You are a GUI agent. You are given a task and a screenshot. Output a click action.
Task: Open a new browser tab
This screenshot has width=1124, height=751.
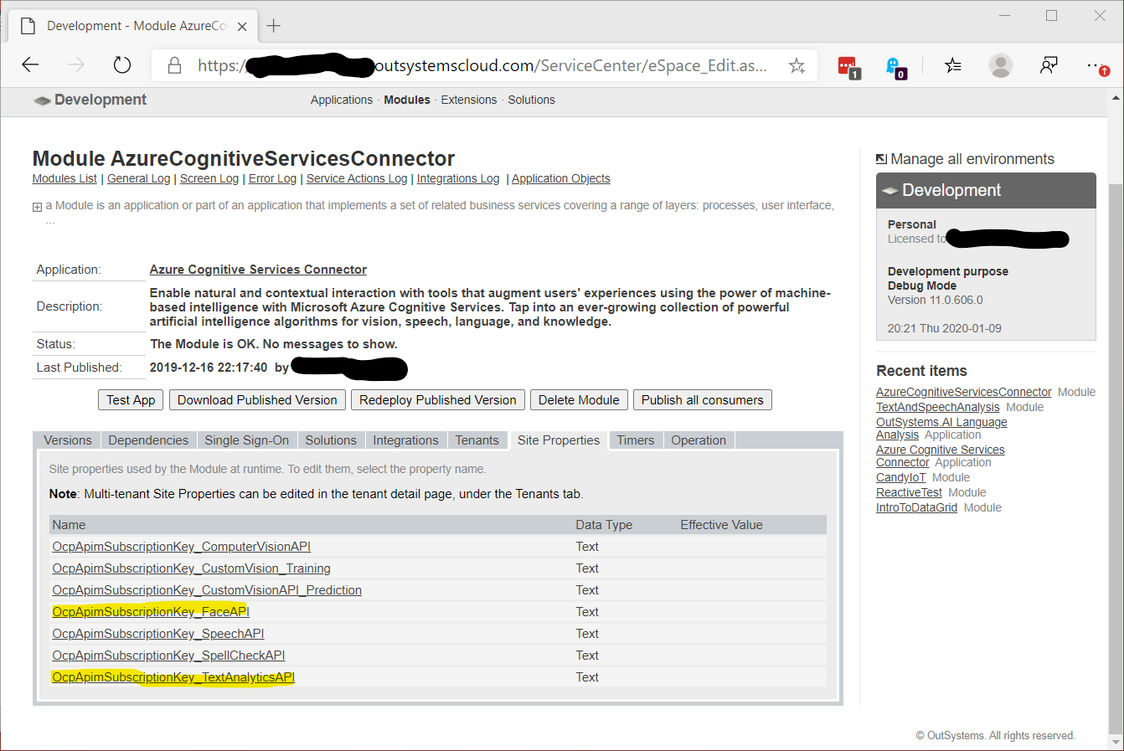point(273,26)
